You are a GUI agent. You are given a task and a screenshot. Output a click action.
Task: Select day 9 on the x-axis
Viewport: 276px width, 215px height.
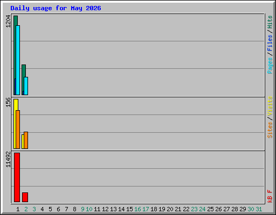[x=82, y=209]
